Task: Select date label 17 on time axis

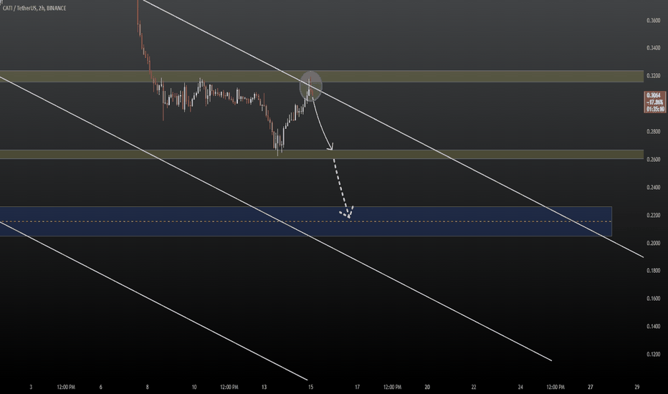Action: point(357,387)
